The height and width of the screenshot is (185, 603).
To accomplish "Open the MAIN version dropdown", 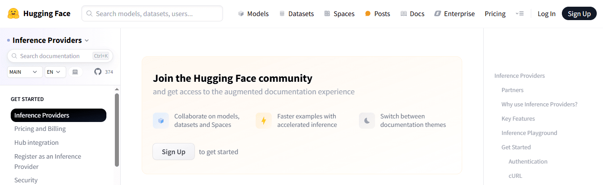I will pyautogui.click(x=25, y=71).
